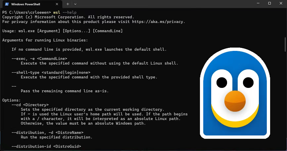Click the 'Usage: wsl.exe [Argument]' line

click(x=63, y=31)
